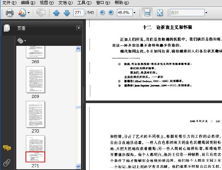Viewport: 222px width, 170px height.
Task: Open the pages panel gear options menu
Action: 21,41
